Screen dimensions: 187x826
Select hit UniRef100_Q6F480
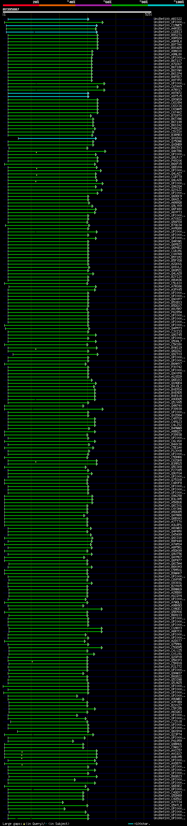coord(168,209)
